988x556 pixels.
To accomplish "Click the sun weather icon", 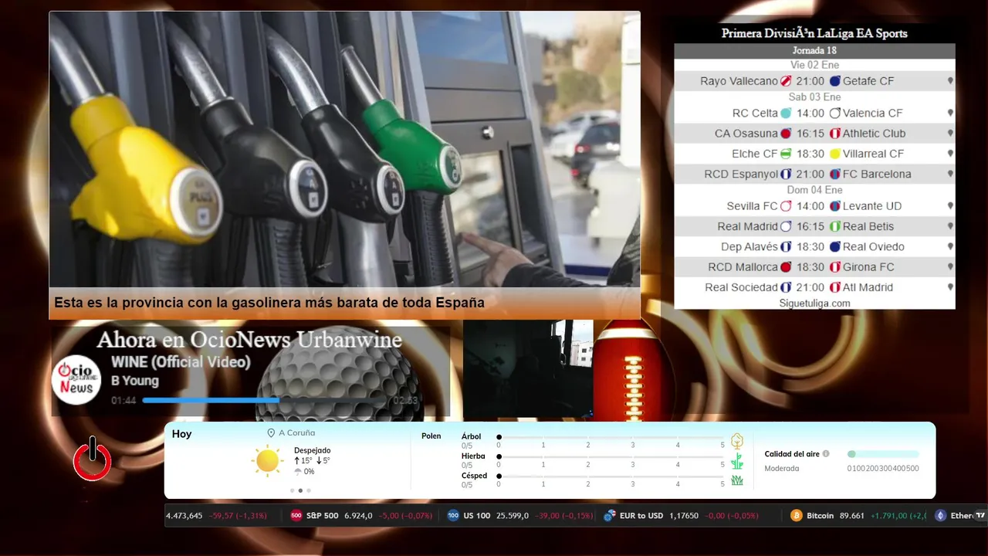I will [267, 461].
